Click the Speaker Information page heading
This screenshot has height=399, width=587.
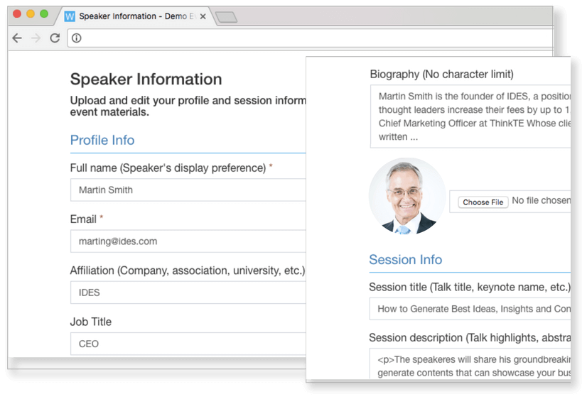pyautogui.click(x=146, y=80)
